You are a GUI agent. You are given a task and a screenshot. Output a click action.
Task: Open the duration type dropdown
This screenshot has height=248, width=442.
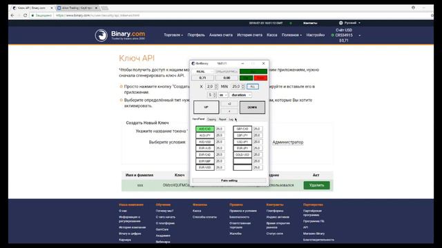[x=240, y=95]
